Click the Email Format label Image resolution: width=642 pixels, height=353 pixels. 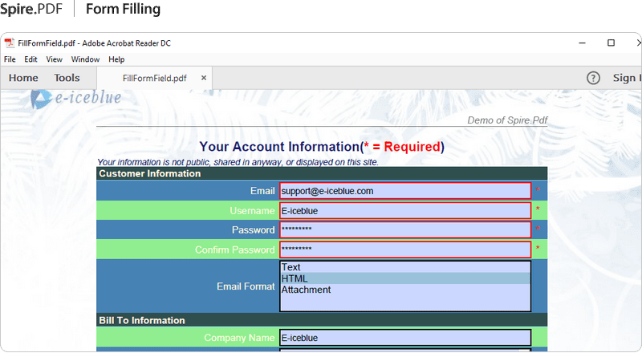click(246, 286)
